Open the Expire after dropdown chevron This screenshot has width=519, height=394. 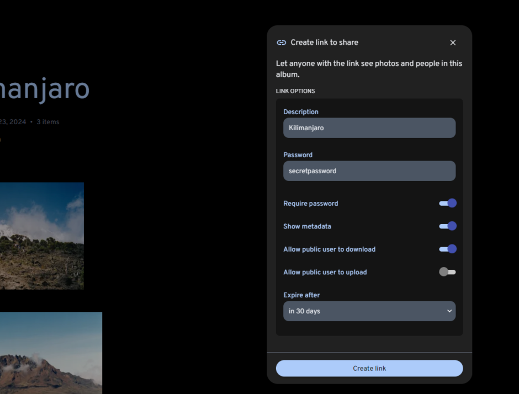pyautogui.click(x=449, y=311)
